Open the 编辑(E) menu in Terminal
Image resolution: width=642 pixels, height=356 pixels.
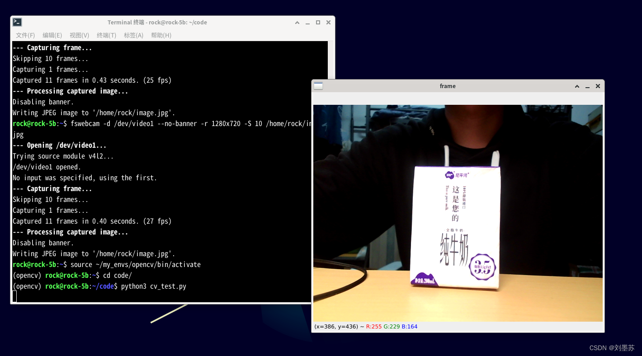click(52, 35)
